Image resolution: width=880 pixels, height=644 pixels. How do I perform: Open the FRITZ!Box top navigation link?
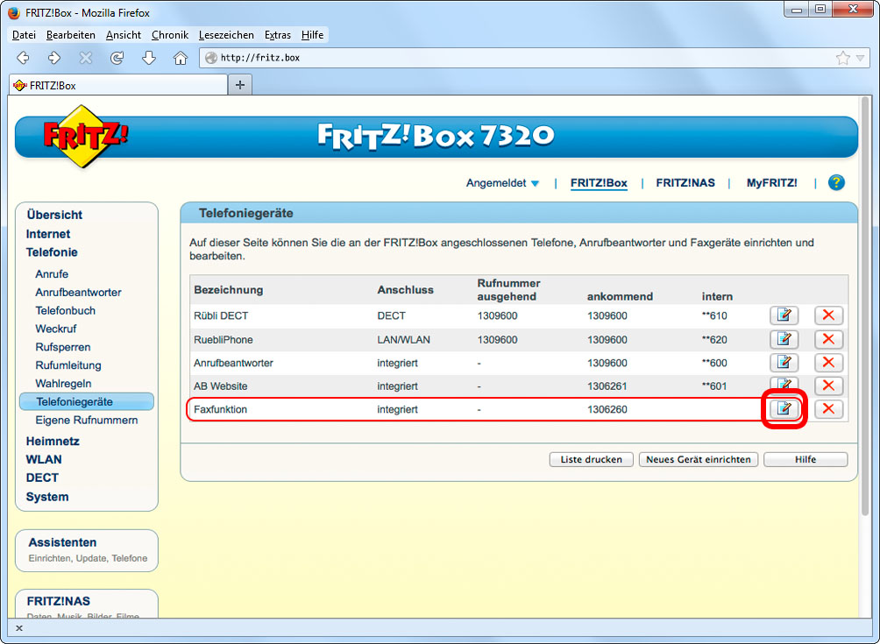point(599,183)
